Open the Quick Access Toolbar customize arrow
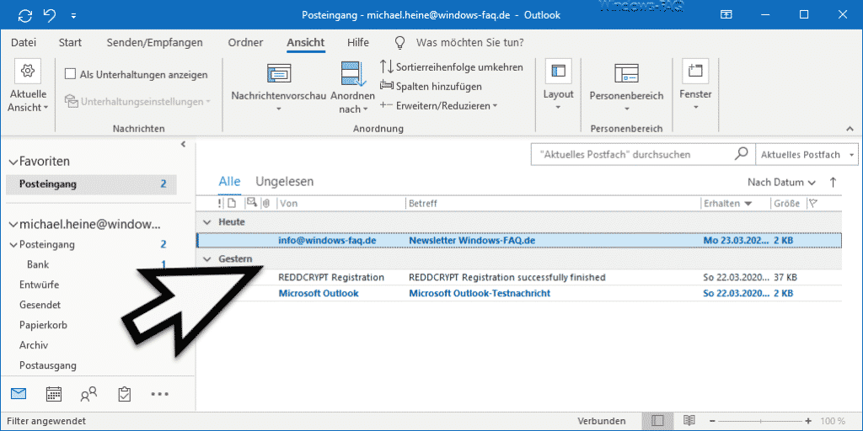The image size is (863, 431). coord(74,15)
